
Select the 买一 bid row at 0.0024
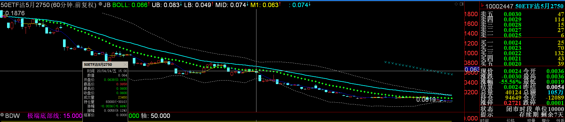(522, 43)
